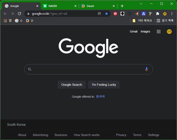Click the share page icon in address bar

99,14
